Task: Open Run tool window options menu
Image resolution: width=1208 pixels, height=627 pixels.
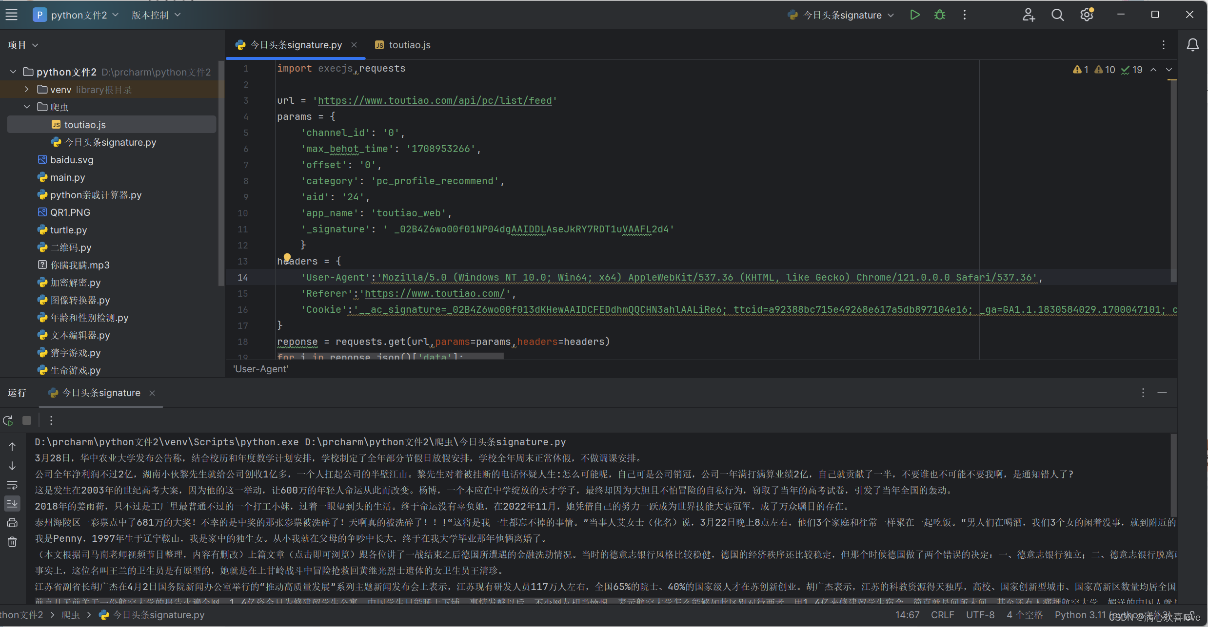Action: [1143, 393]
